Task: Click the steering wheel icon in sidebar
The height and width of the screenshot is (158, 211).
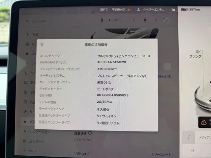Action: click(27, 44)
